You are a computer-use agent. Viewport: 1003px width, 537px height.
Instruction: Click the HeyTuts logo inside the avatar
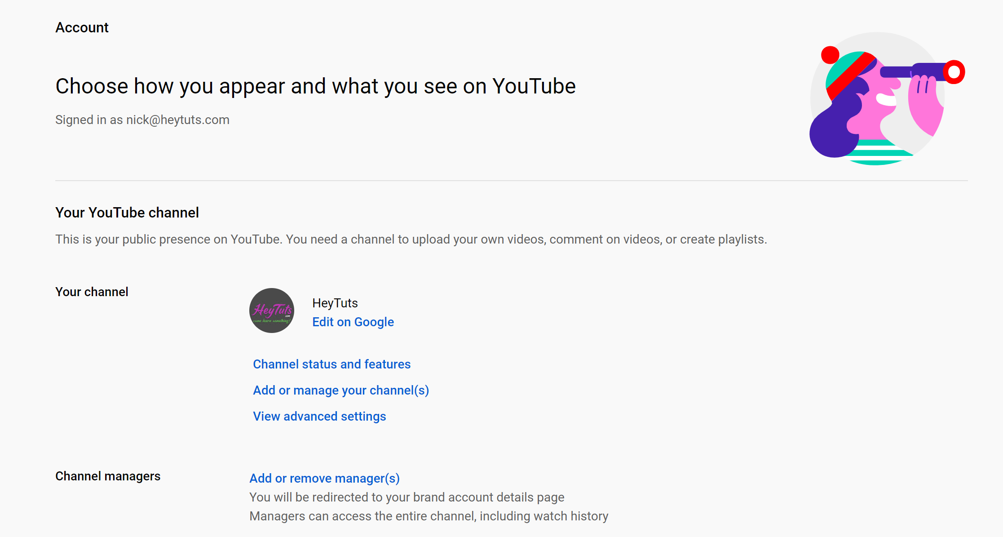272,309
